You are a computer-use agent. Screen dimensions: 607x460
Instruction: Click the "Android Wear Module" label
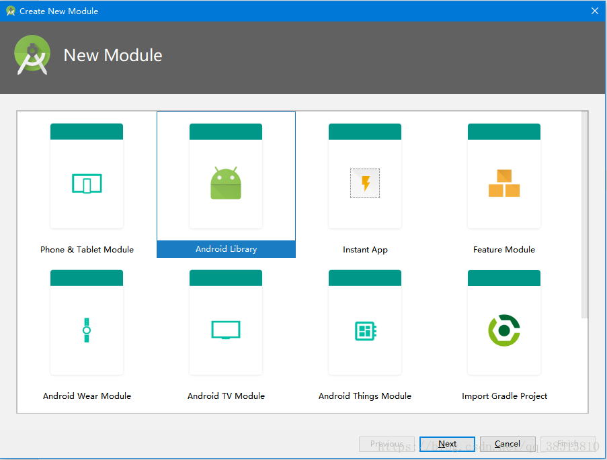(87, 396)
